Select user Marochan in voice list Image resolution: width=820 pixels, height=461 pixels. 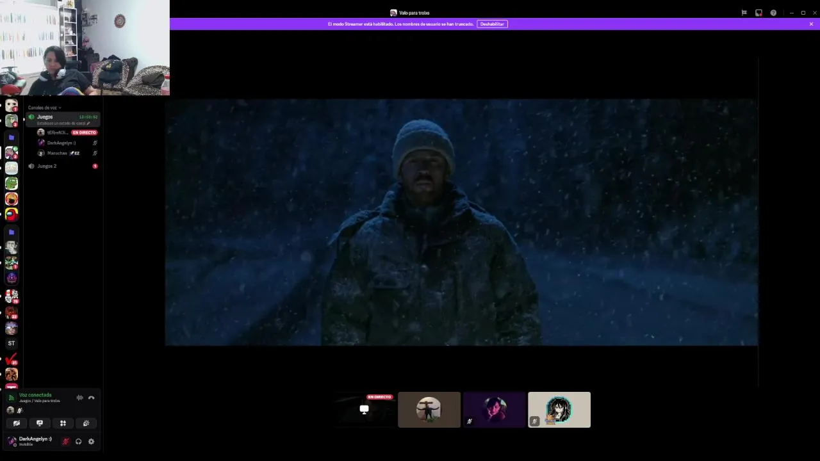(x=67, y=153)
